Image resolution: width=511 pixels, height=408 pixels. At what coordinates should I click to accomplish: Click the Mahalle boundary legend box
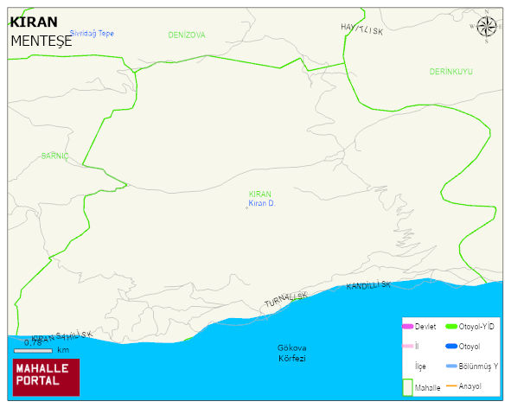[408, 387]
